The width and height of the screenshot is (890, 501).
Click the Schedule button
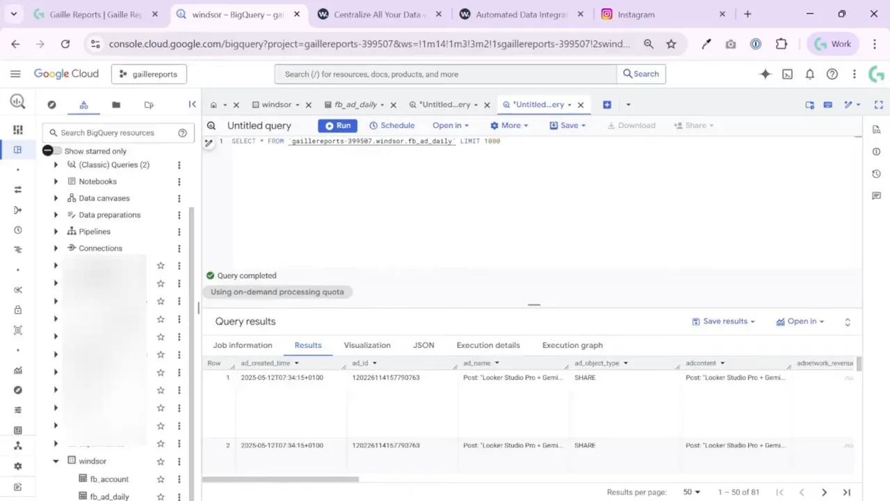pyautogui.click(x=391, y=125)
